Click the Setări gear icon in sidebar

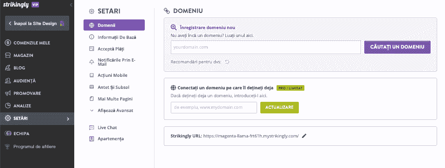[x=8, y=118]
